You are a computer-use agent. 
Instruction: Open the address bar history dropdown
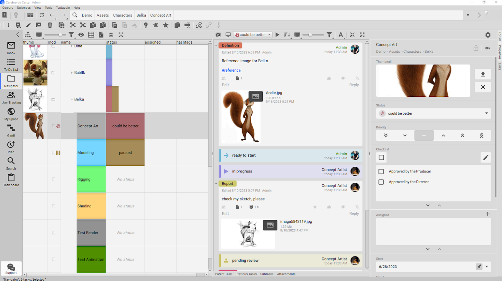coord(468,15)
